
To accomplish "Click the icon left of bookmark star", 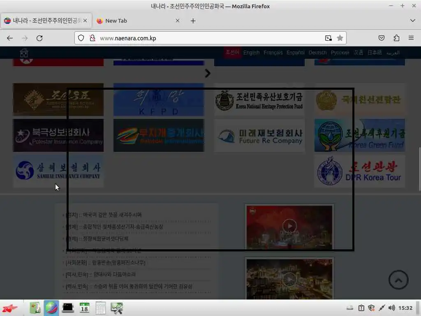I will click(328, 38).
